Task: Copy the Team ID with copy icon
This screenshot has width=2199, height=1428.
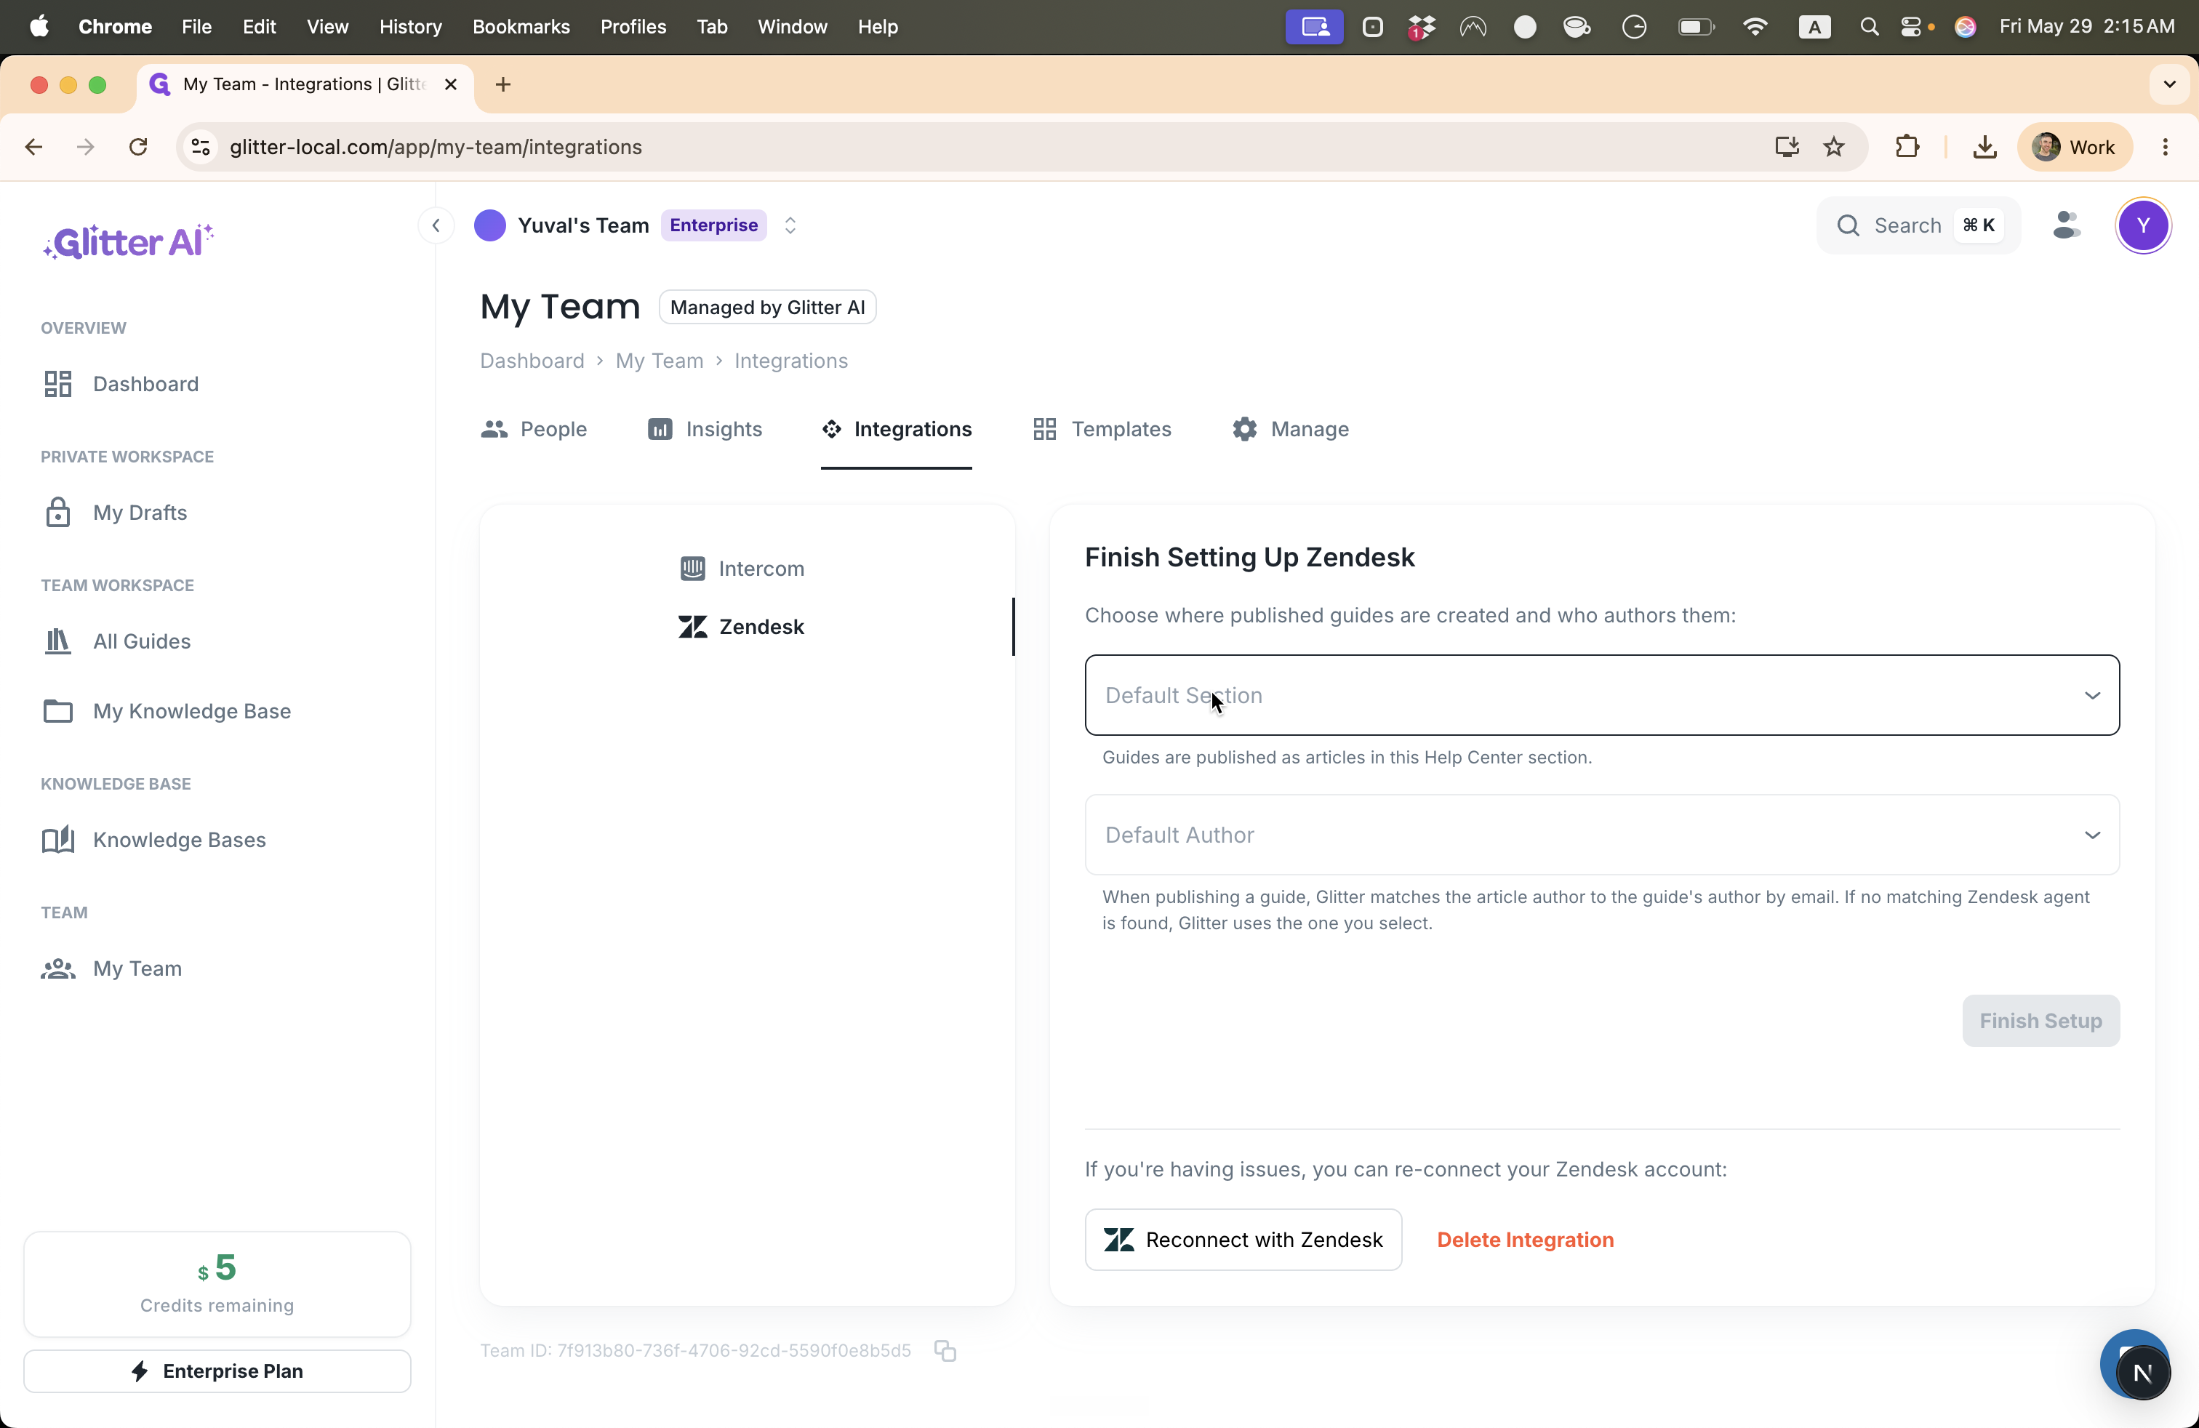Action: tap(945, 1350)
